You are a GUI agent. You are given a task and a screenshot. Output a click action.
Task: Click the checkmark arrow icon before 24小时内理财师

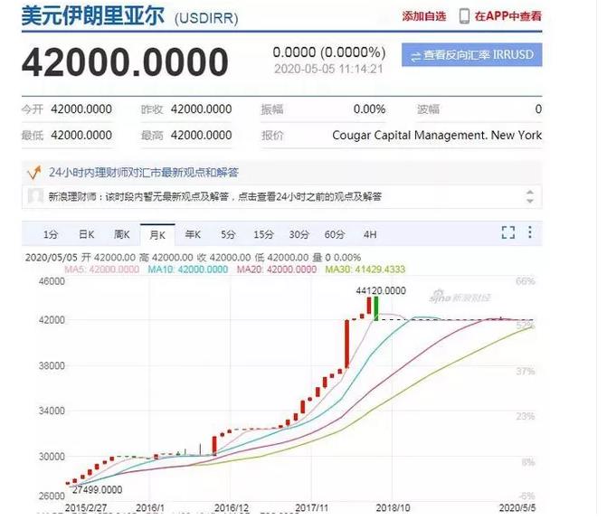point(34,173)
